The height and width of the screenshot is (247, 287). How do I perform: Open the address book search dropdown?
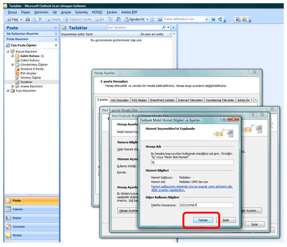pyautogui.click(x=207, y=19)
